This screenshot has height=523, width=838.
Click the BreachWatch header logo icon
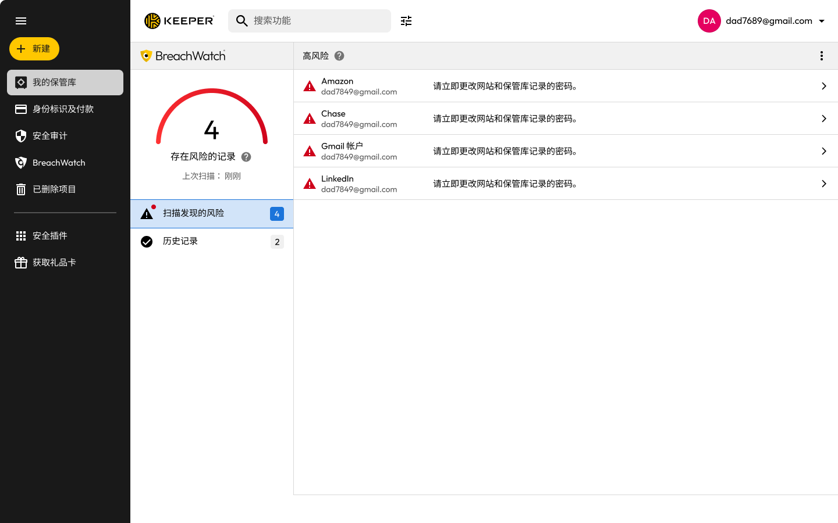pyautogui.click(x=146, y=56)
